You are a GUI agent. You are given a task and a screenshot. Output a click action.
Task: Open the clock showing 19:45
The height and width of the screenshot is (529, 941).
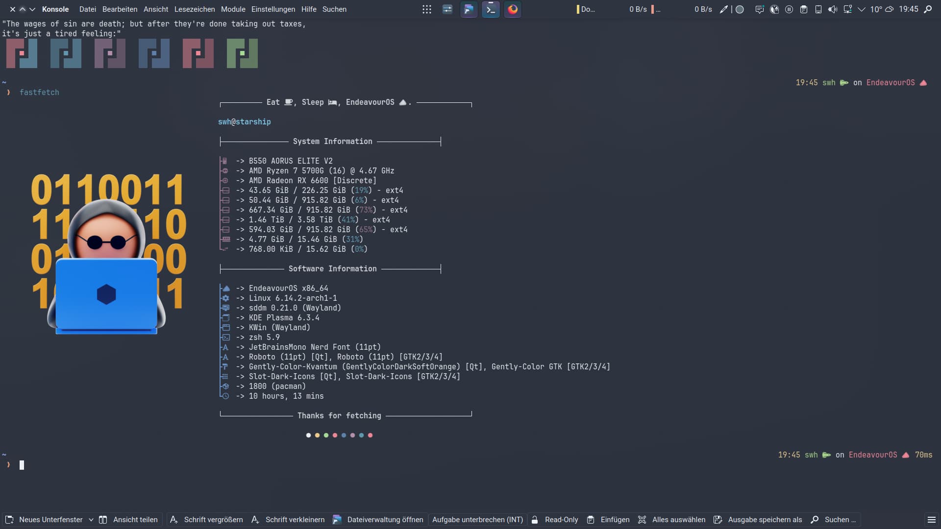coord(909,9)
